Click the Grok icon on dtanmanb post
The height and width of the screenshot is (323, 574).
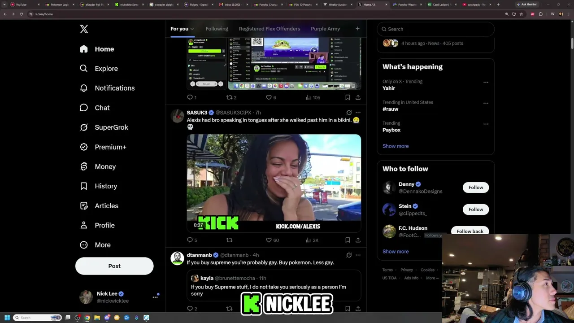[x=349, y=255]
